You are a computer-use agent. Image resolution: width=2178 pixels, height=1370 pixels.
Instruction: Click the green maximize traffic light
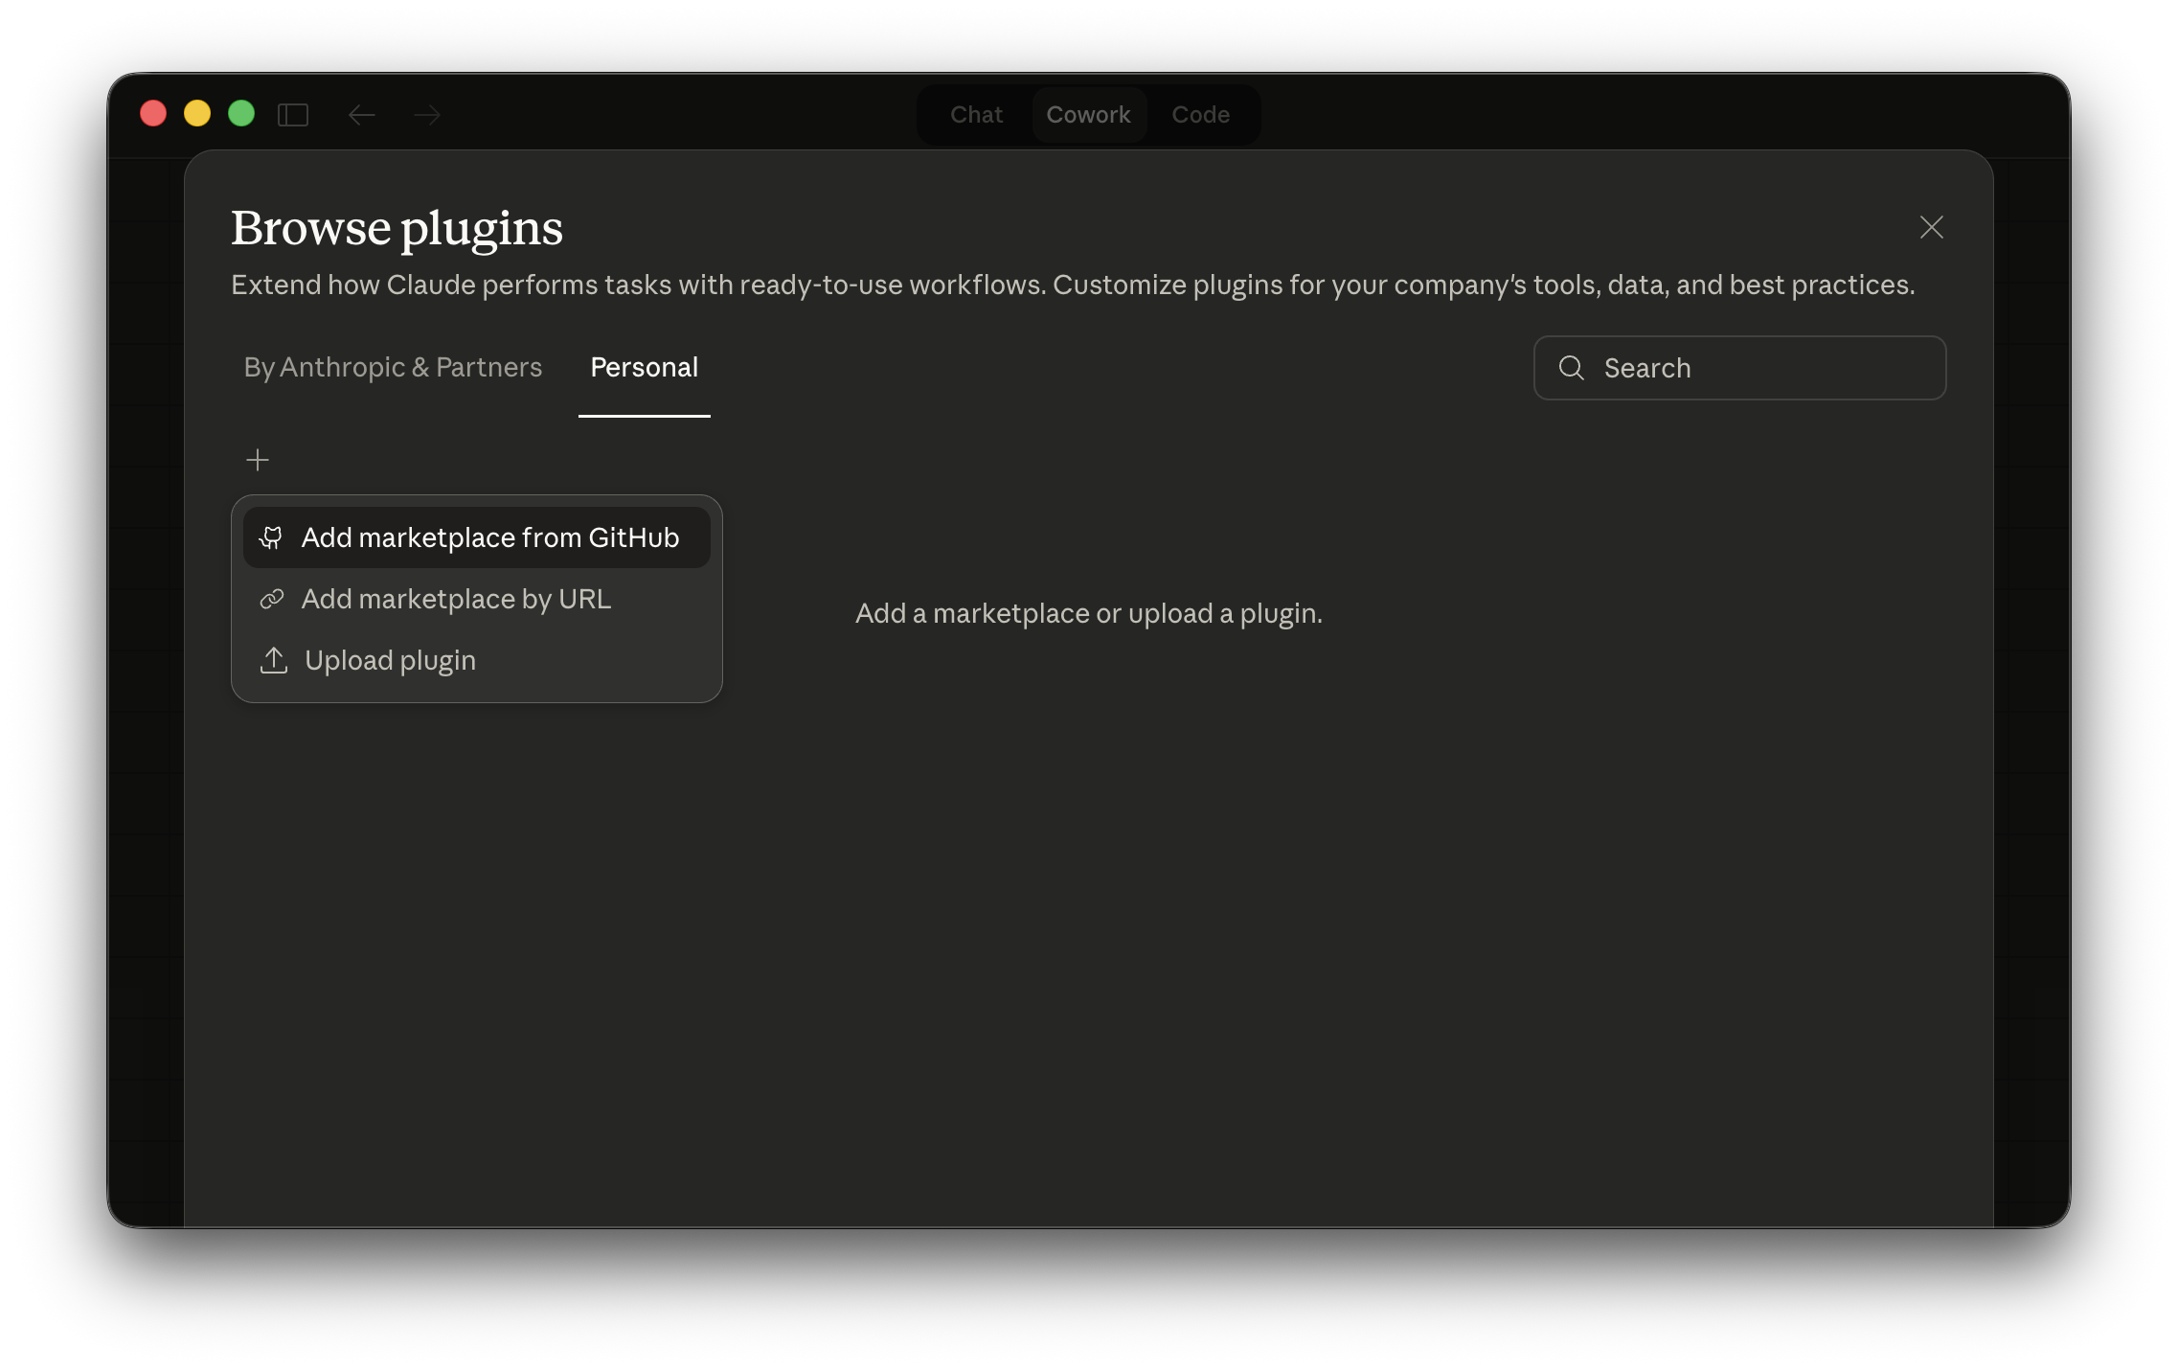coord(241,114)
